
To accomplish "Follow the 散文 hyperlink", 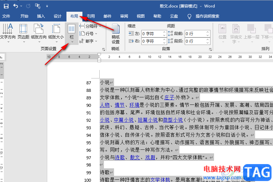I will click(x=135, y=158).
